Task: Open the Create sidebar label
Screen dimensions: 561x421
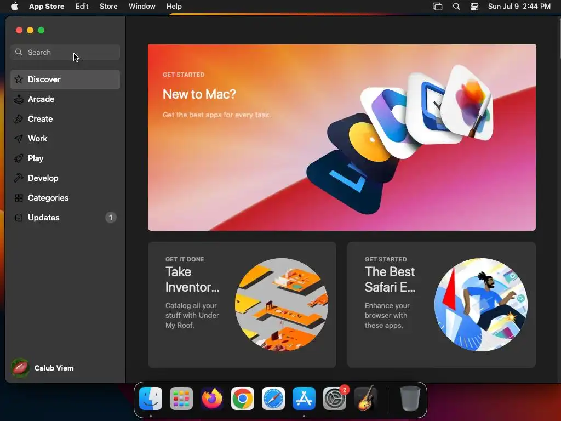Action: pos(41,119)
